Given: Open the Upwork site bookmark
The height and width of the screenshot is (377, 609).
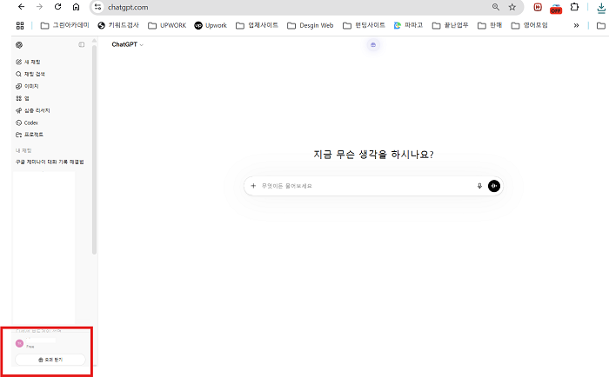Looking at the screenshot, I should coord(211,25).
